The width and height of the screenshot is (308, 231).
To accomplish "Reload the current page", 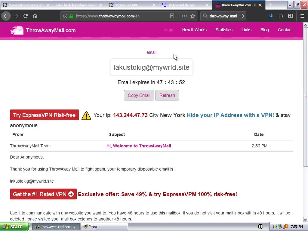I will [26, 16].
